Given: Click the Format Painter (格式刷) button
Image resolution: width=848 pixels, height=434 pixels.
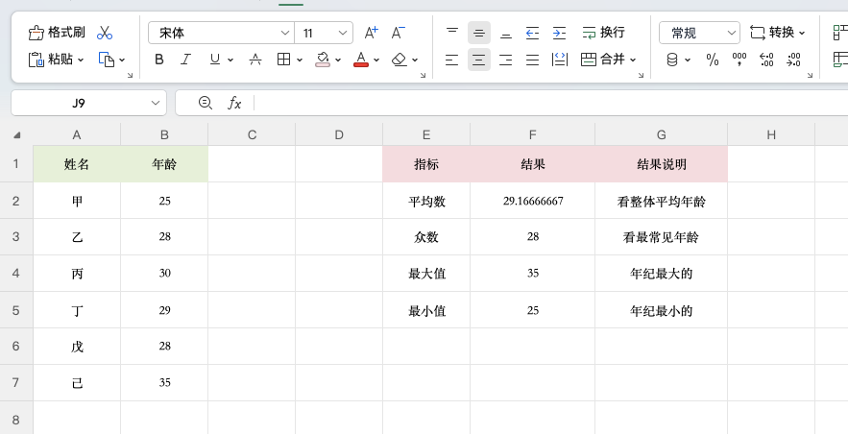Looking at the screenshot, I should (x=57, y=33).
